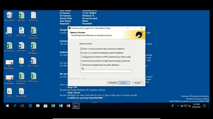Screen dimensions: 213x119
Task: Open Word from the taskbar
Action: click(x=61, y=106)
